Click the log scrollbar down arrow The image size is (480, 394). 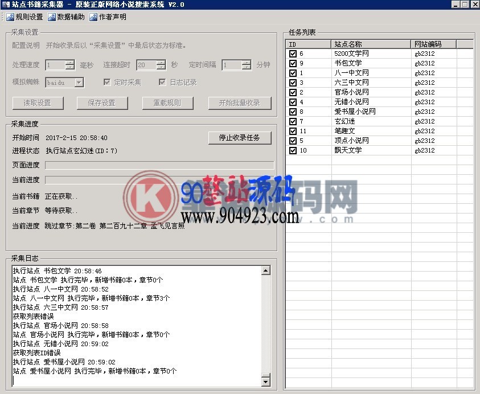click(266, 381)
